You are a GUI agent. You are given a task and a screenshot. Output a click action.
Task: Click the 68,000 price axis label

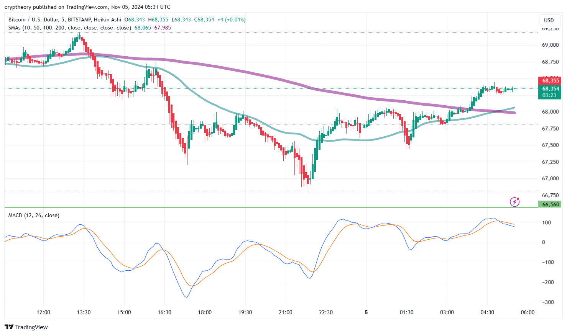point(550,112)
